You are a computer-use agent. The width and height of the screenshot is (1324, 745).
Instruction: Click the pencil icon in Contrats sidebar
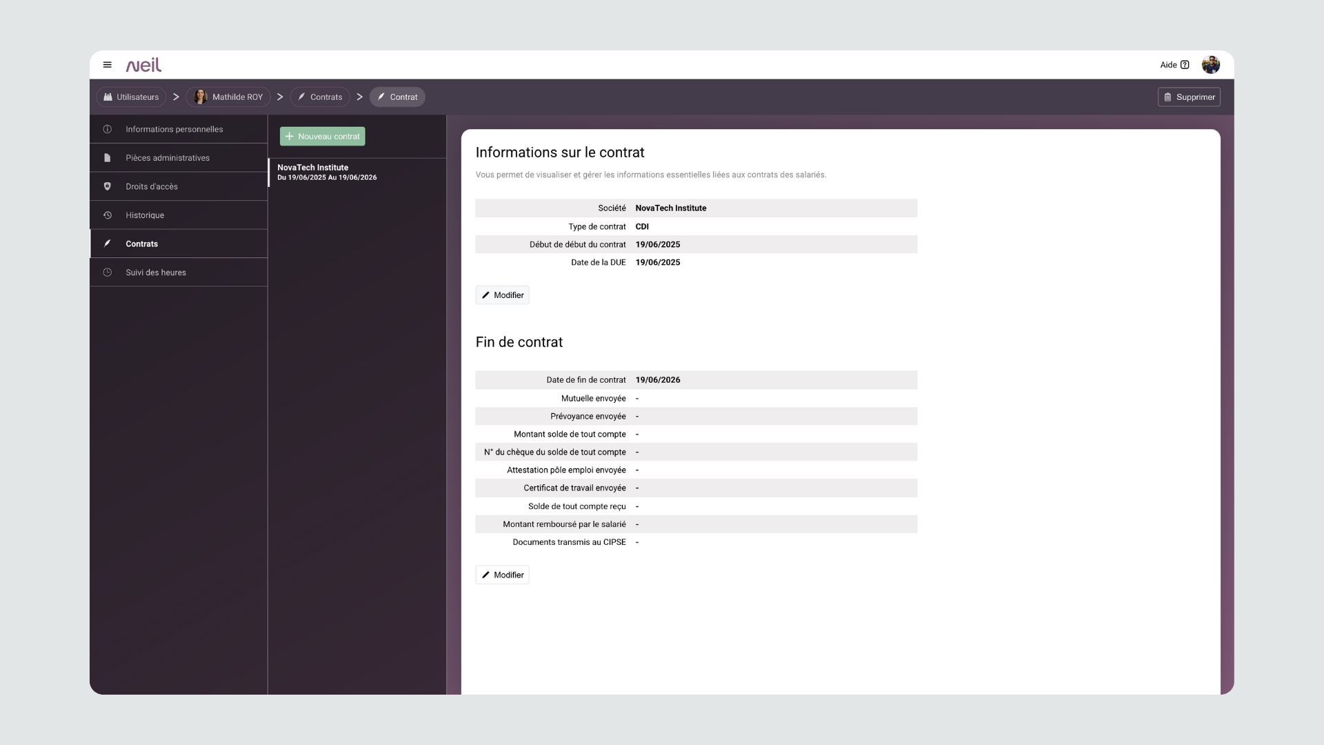(x=108, y=244)
